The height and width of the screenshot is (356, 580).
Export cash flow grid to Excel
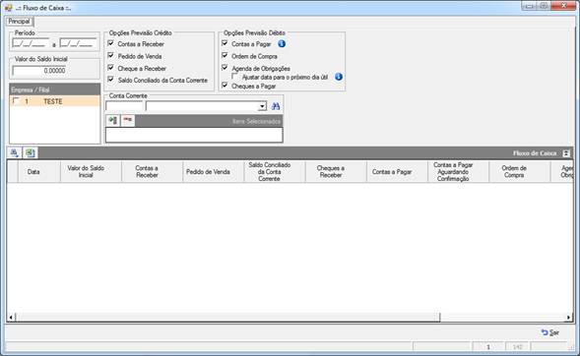pyautogui.click(x=30, y=152)
